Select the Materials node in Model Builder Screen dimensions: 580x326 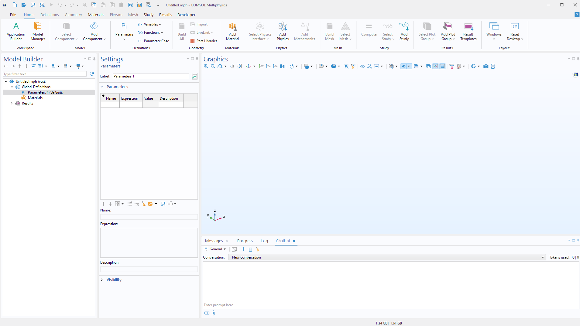pos(35,98)
